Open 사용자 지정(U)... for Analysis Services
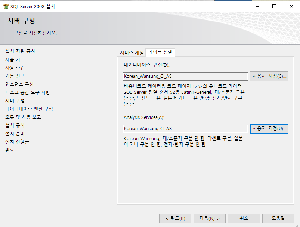The image size is (300, 227). point(269,129)
